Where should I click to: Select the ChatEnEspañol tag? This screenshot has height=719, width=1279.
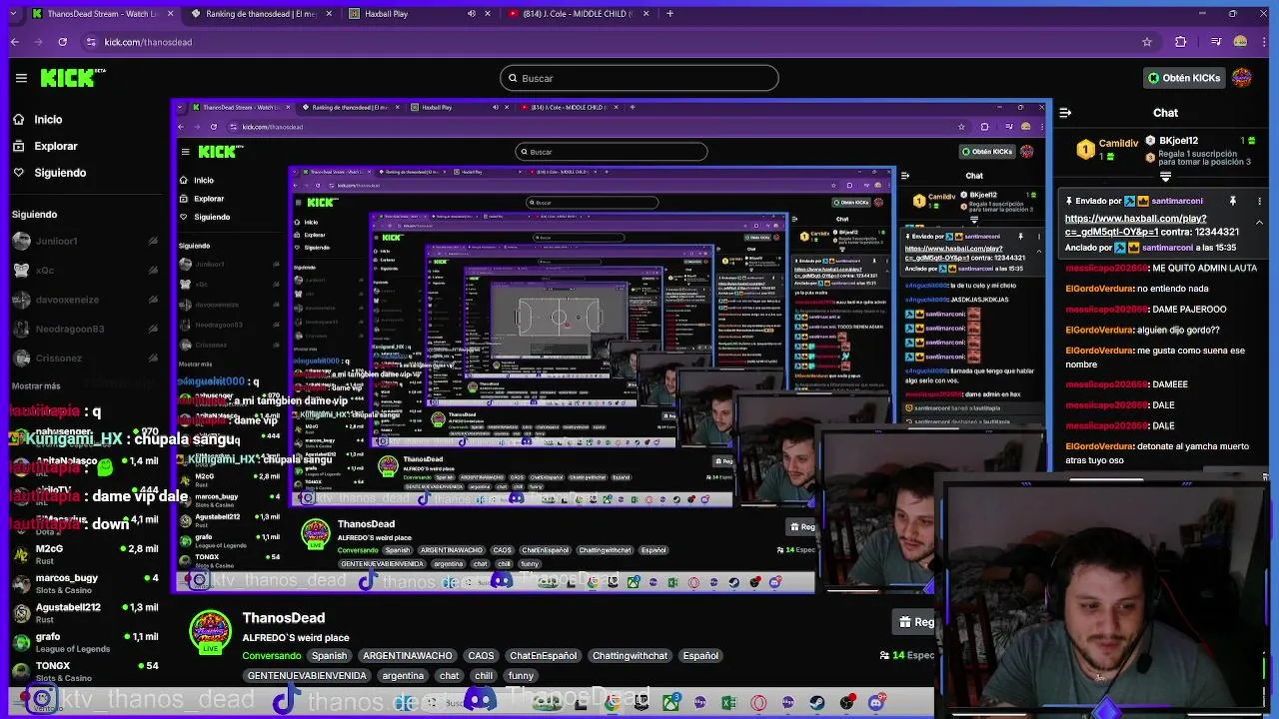click(543, 656)
